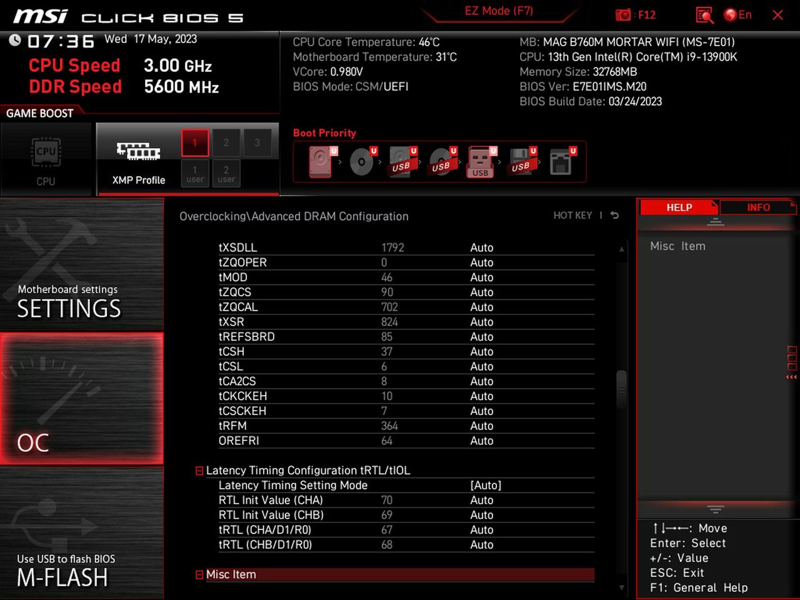Select the tZQCS Auto value field
This screenshot has width=800, height=600.
(482, 292)
